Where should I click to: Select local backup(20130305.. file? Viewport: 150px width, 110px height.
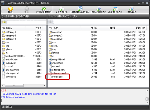[13, 56]
